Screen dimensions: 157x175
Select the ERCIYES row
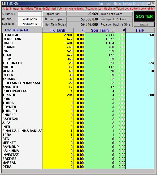click(78, 159)
